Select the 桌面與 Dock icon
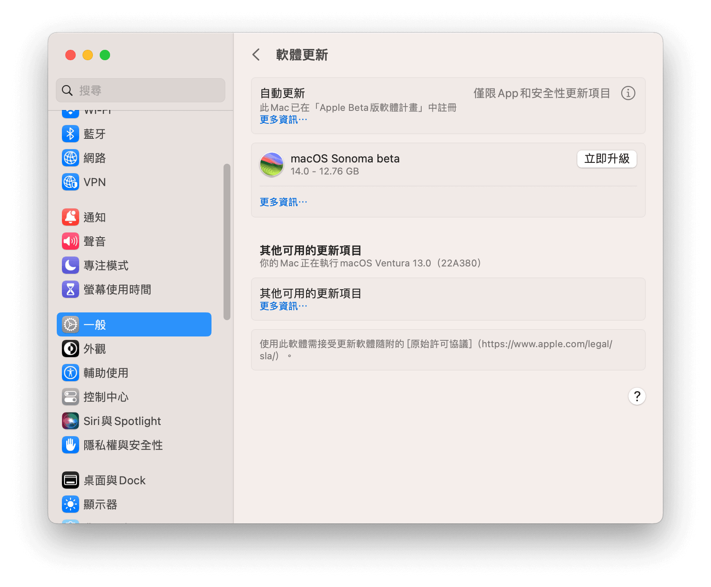This screenshot has width=711, height=587. click(x=70, y=480)
